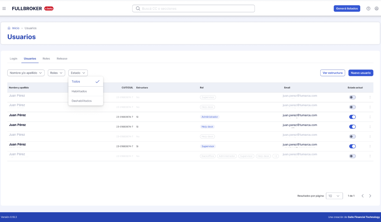This screenshot has height=222, width=381.
Task: Collapse the Estado filter dropdown
Action: pyautogui.click(x=78, y=73)
